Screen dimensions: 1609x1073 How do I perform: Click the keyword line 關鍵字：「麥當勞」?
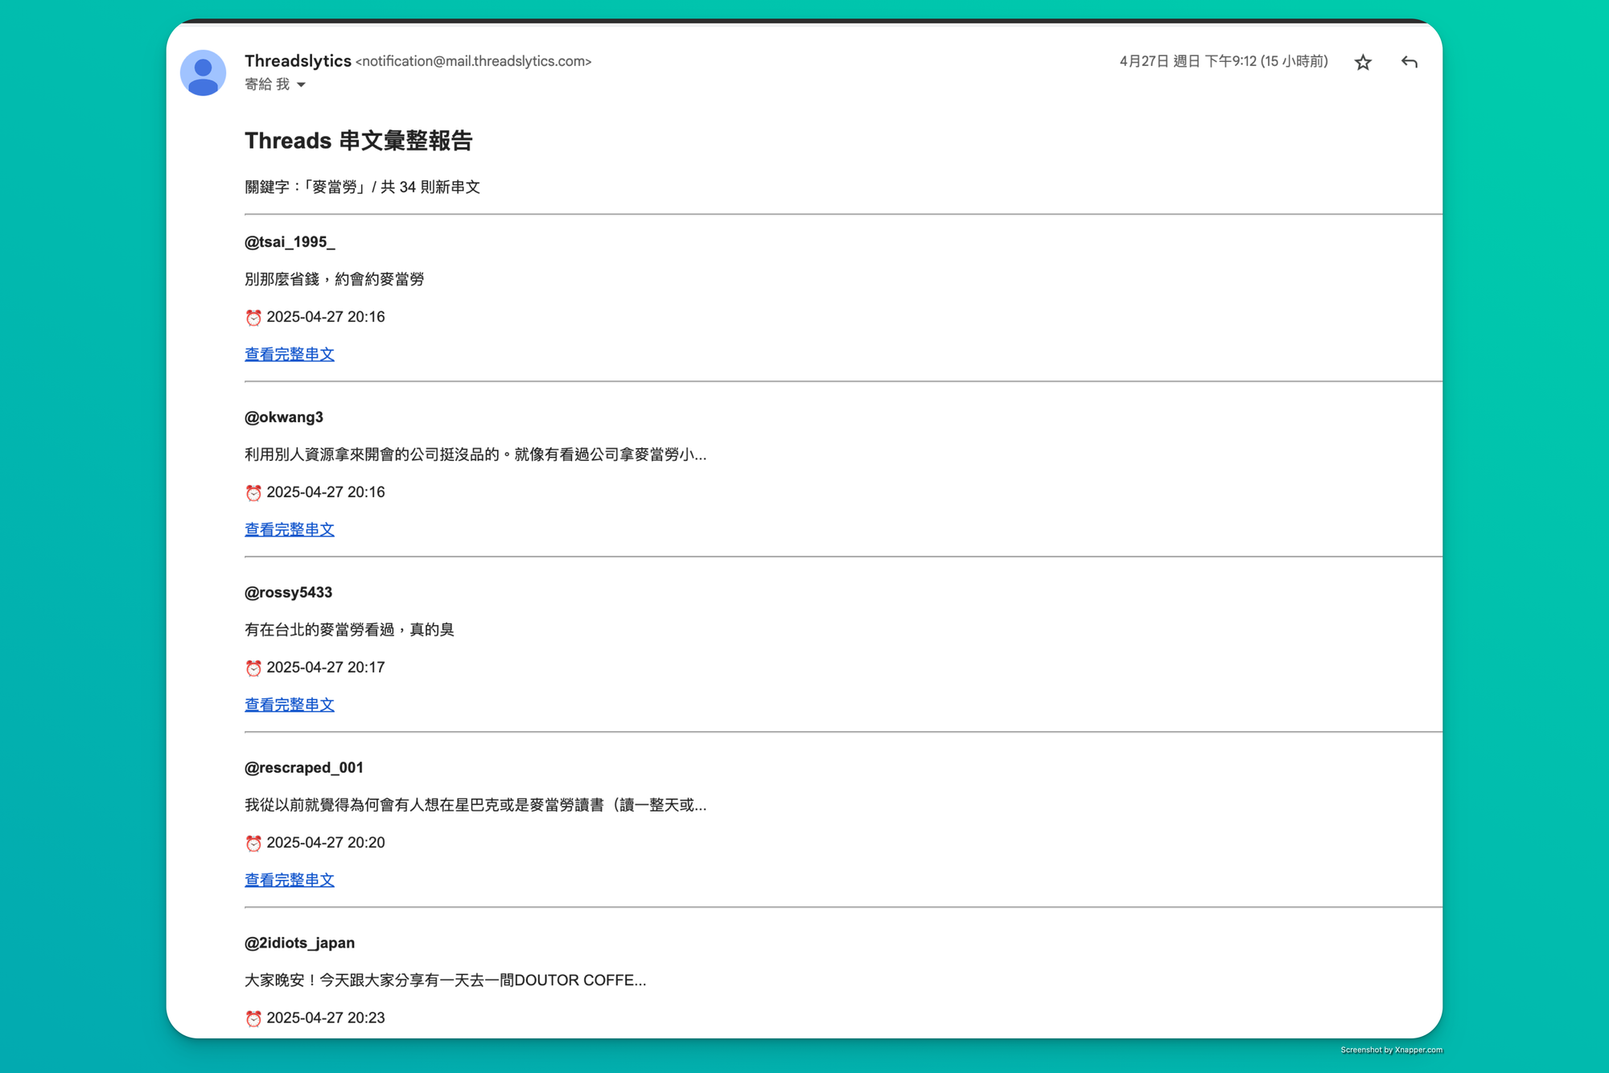(305, 187)
